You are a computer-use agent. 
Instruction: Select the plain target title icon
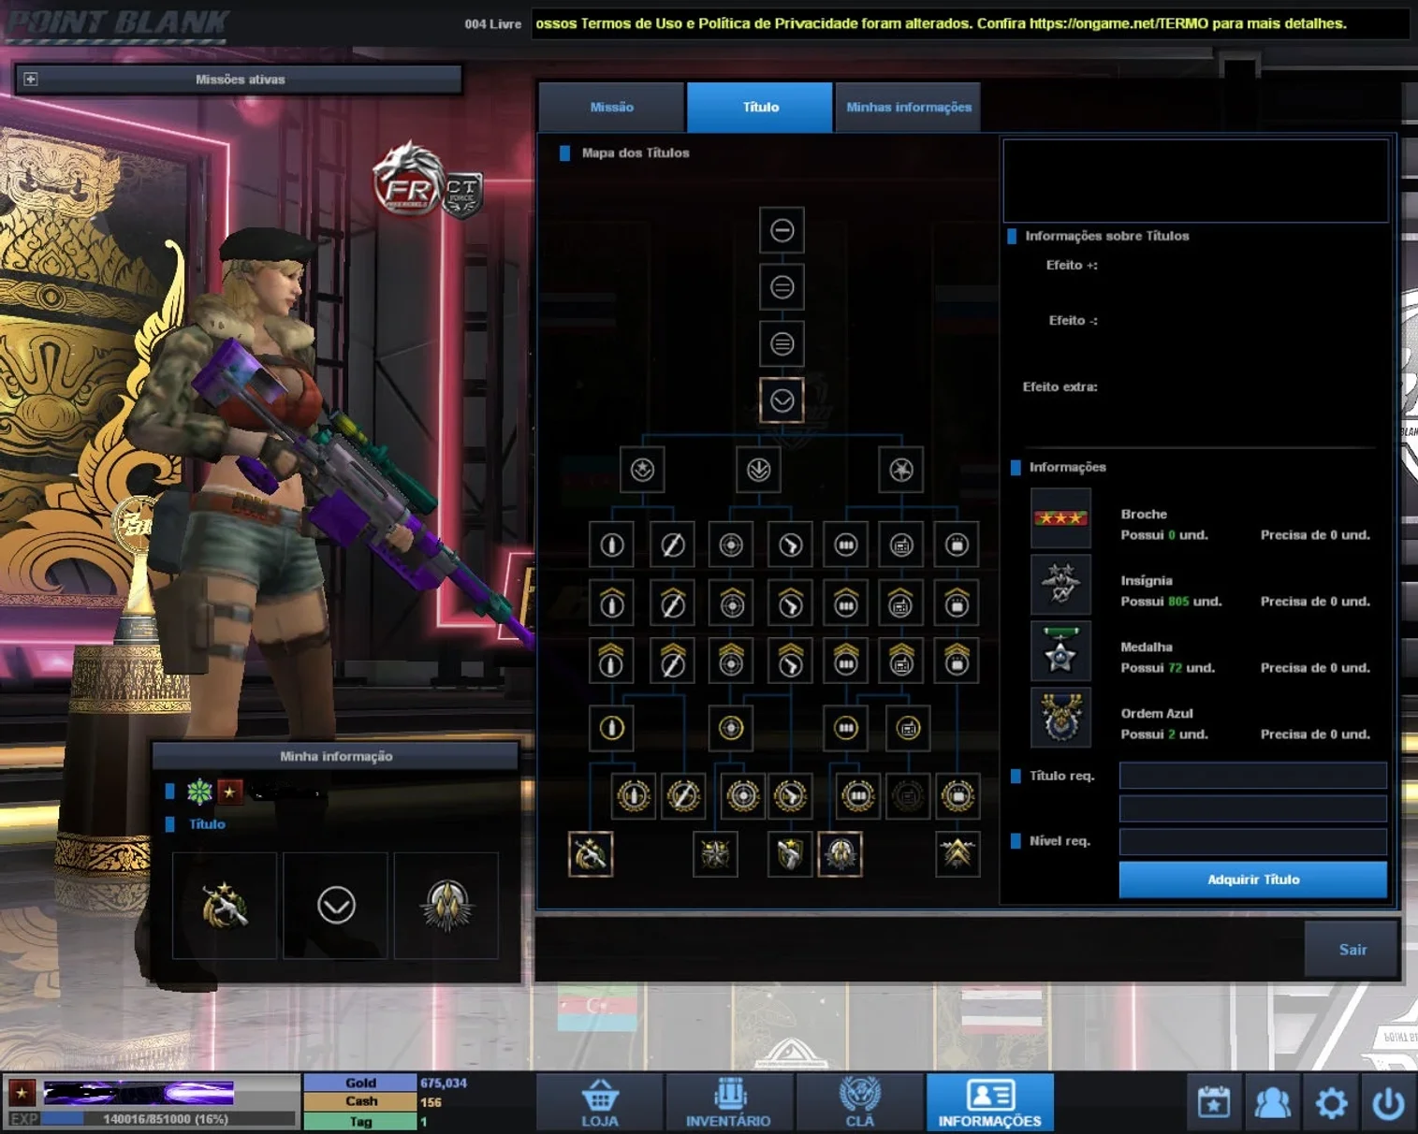coord(731,545)
